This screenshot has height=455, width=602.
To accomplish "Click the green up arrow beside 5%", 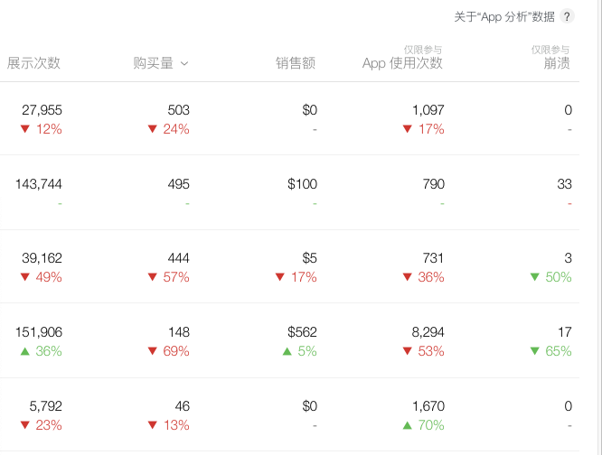I will click(287, 351).
